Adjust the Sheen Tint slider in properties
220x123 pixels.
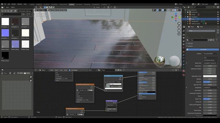point(210,99)
